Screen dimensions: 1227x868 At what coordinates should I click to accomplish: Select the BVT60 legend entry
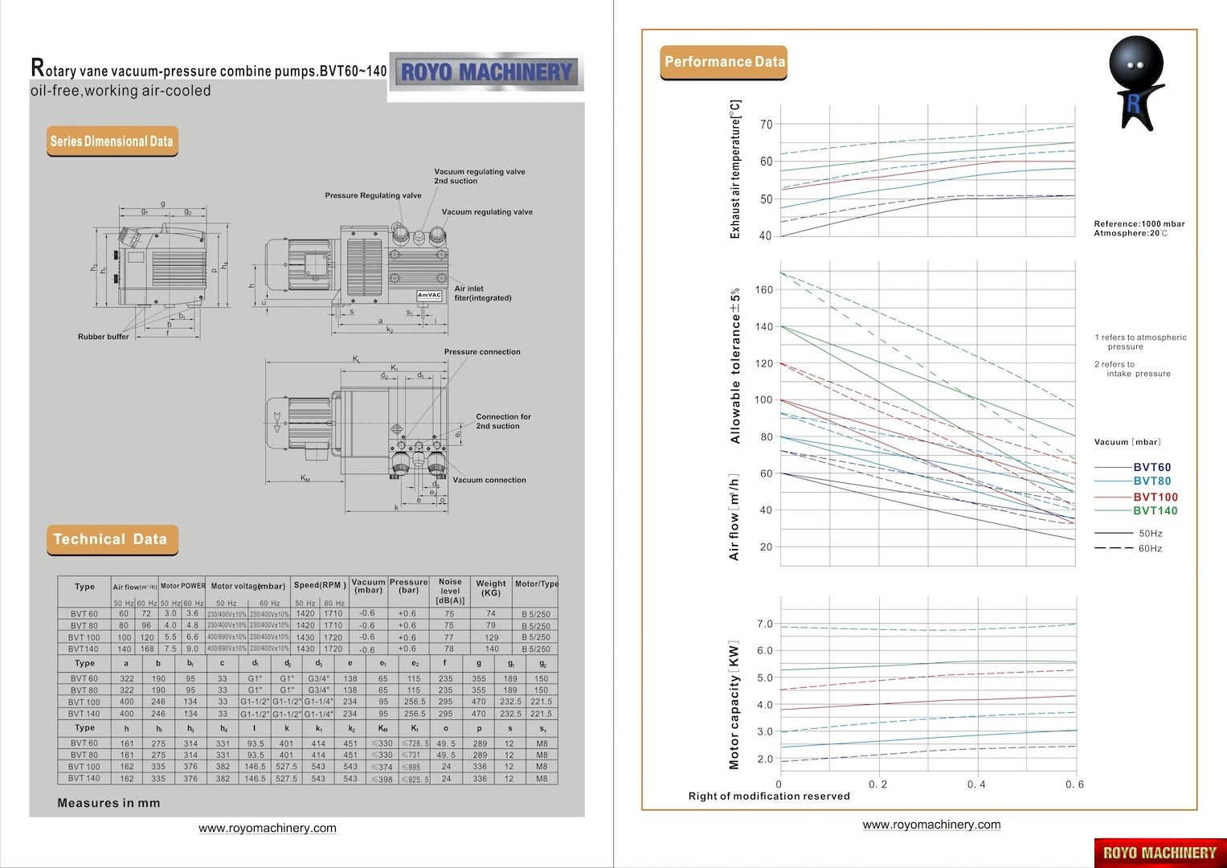[1151, 467]
